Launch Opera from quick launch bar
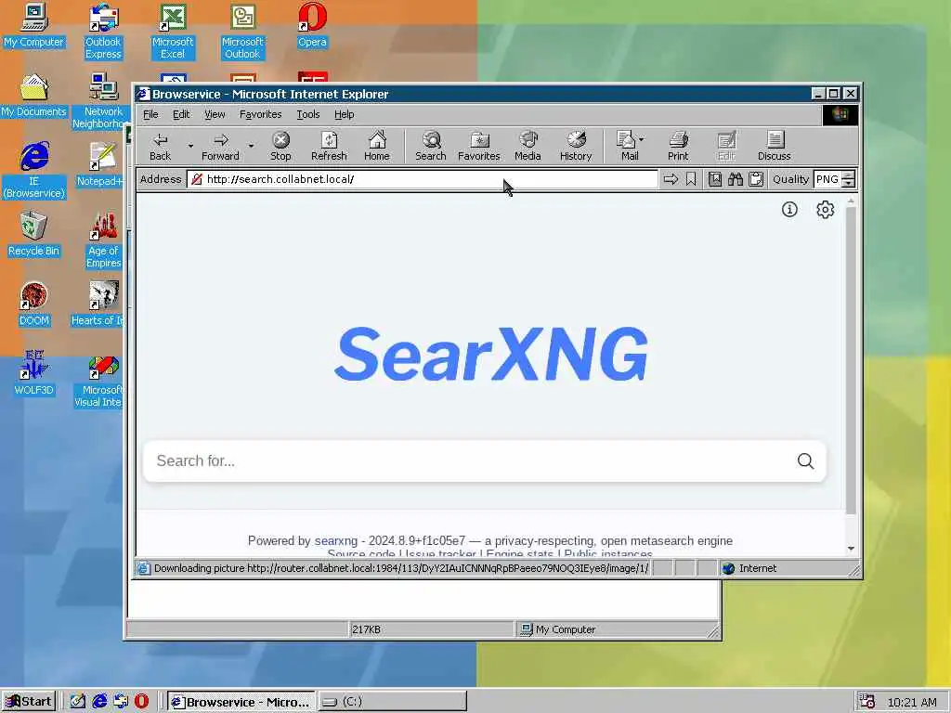 [x=141, y=702]
